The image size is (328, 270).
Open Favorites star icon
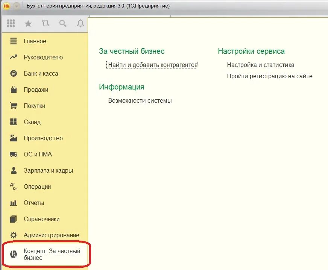[x=28, y=23]
